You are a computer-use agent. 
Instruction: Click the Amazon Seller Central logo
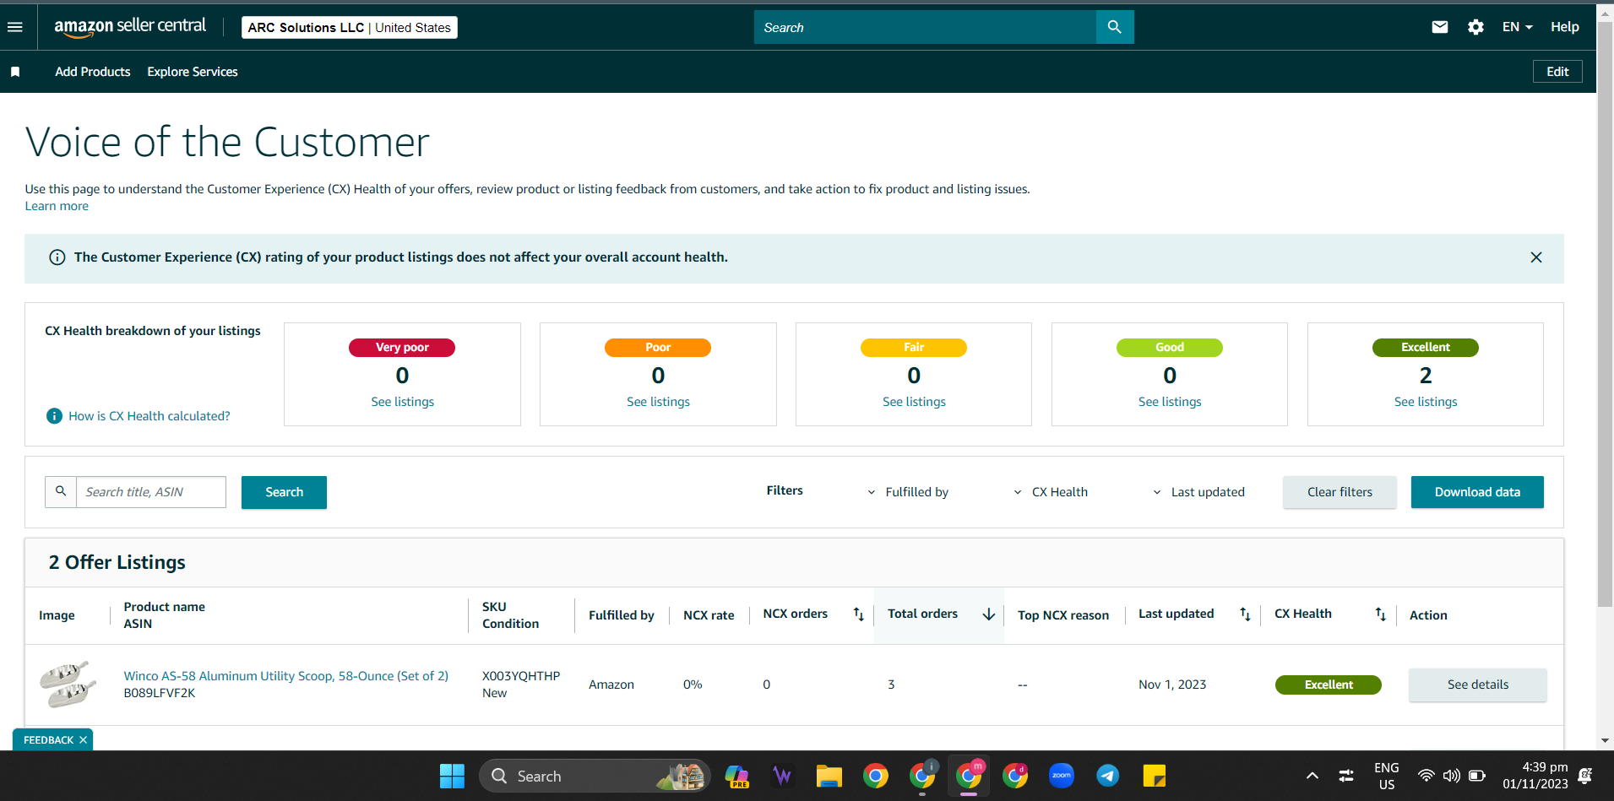click(130, 27)
